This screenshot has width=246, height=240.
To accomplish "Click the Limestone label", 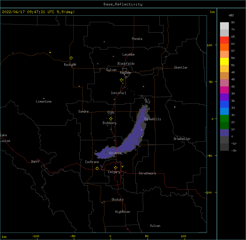I will (44, 101).
